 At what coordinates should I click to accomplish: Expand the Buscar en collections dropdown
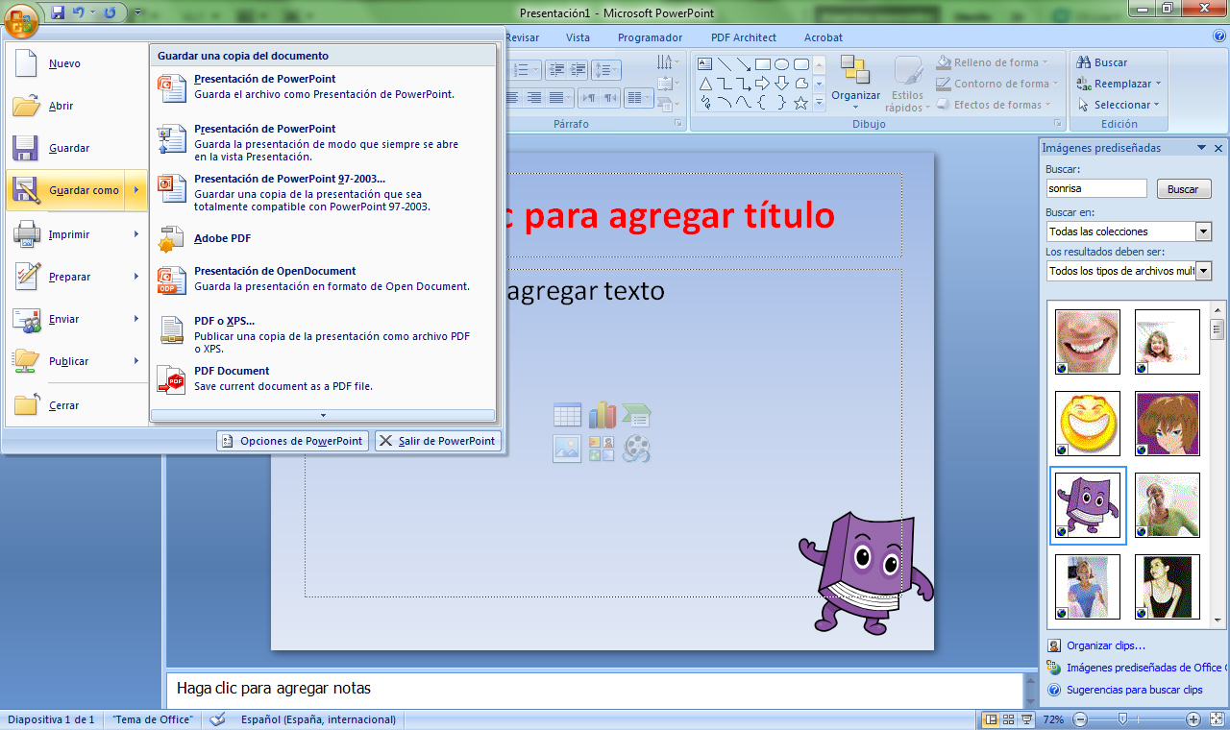coord(1203,231)
